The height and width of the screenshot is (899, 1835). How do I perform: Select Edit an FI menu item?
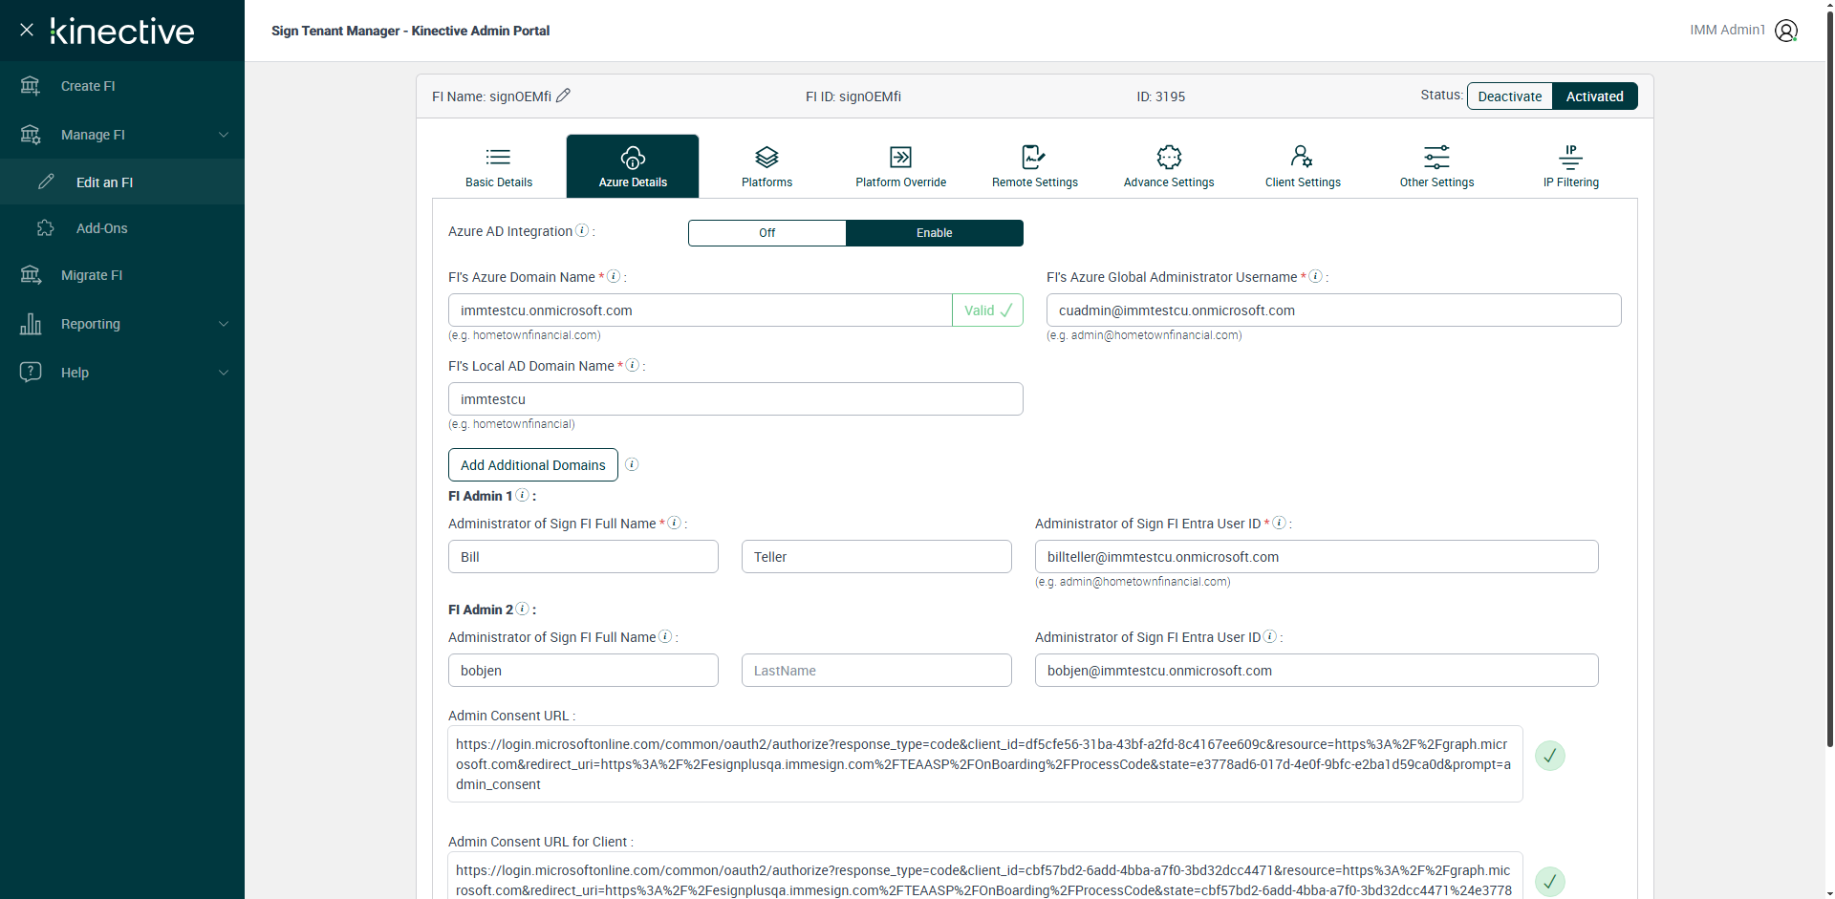click(x=122, y=182)
